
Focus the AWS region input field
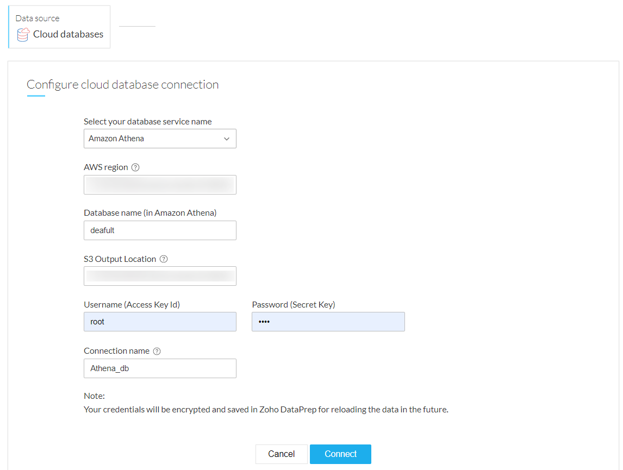tap(160, 185)
